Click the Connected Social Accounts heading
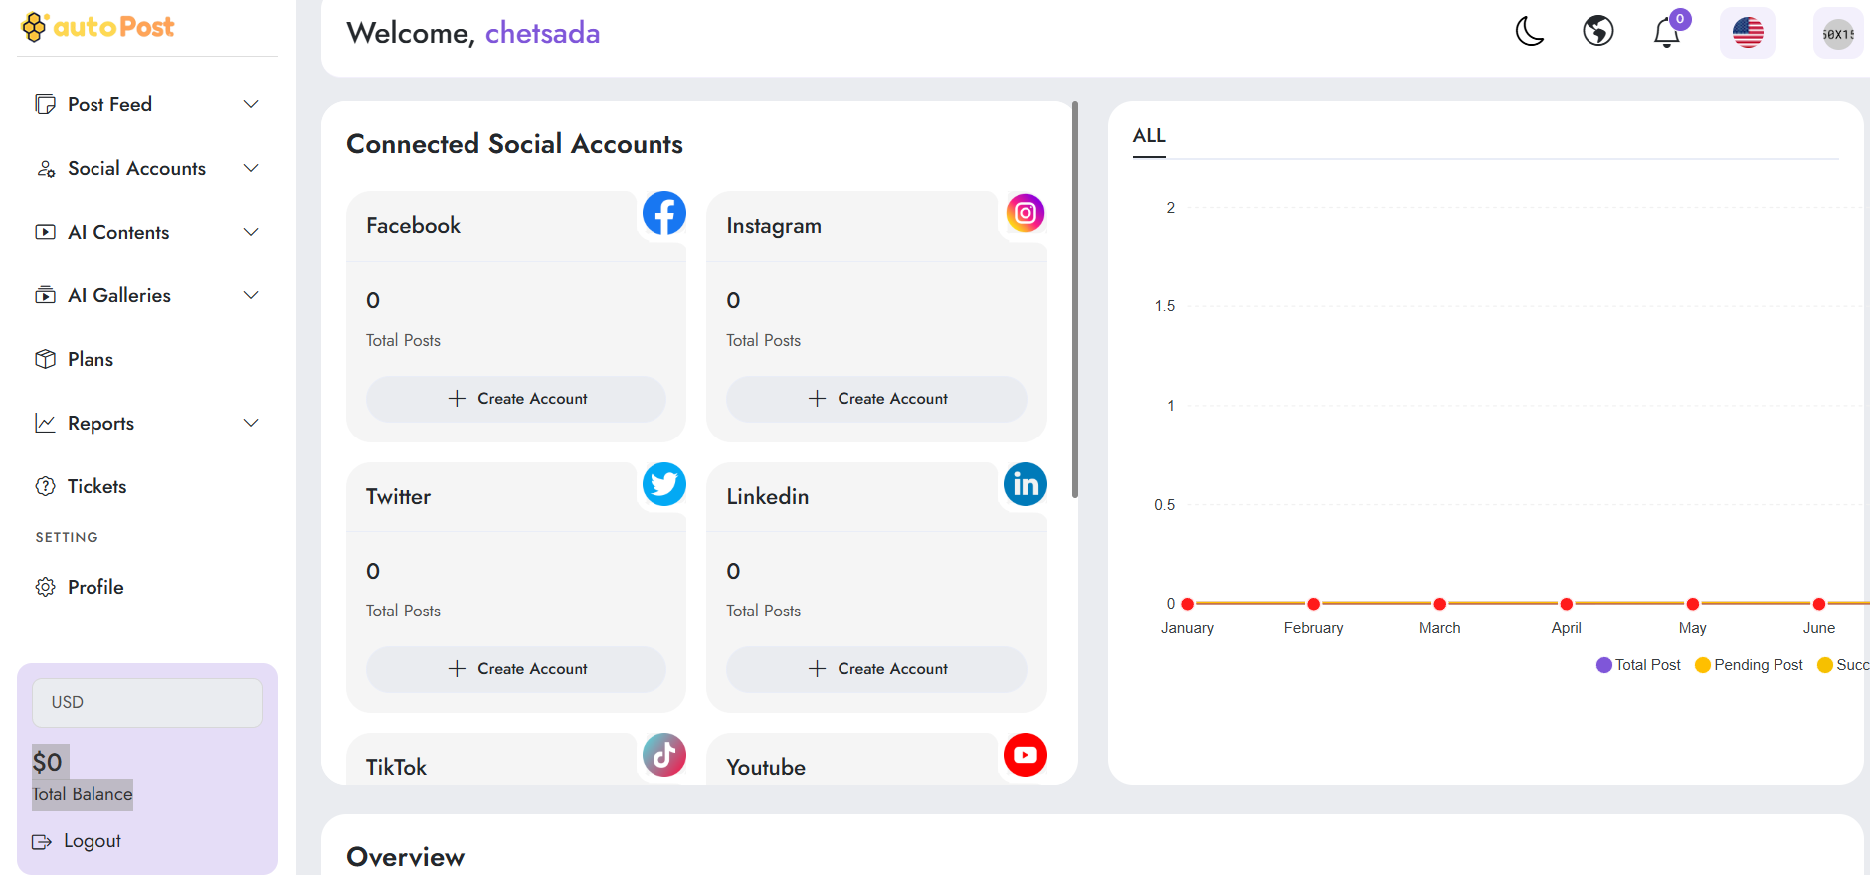1870x875 pixels. coord(514,144)
